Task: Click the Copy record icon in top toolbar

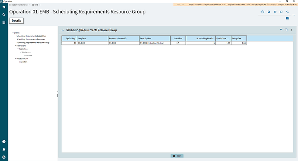Action: pyautogui.click(x=281, y=12)
